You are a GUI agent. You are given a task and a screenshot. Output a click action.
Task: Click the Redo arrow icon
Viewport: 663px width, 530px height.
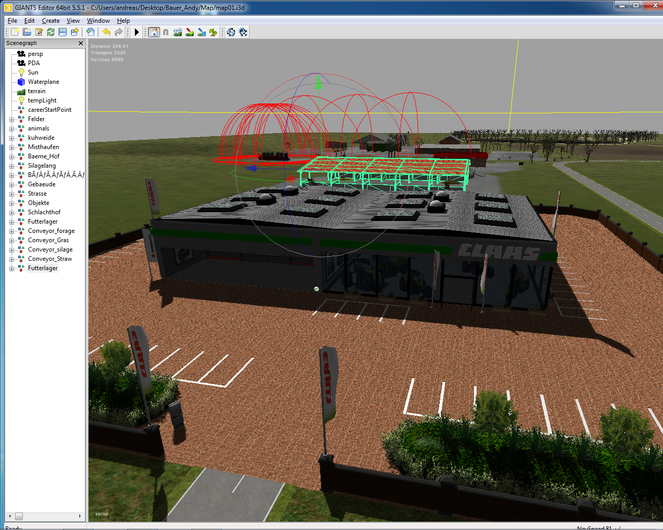pos(119,32)
